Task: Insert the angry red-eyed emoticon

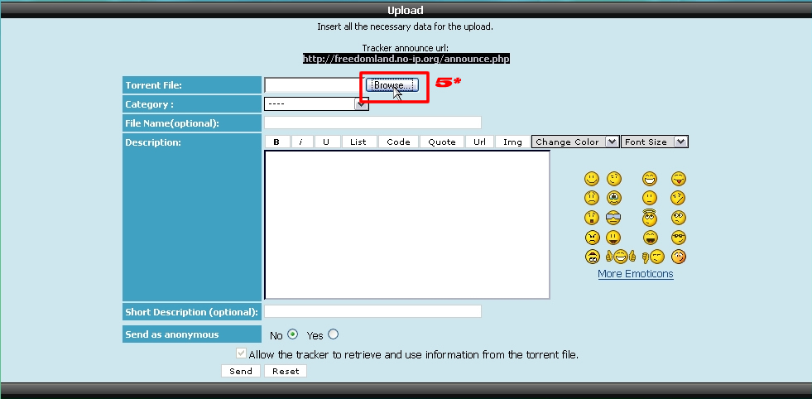Action: tap(592, 238)
